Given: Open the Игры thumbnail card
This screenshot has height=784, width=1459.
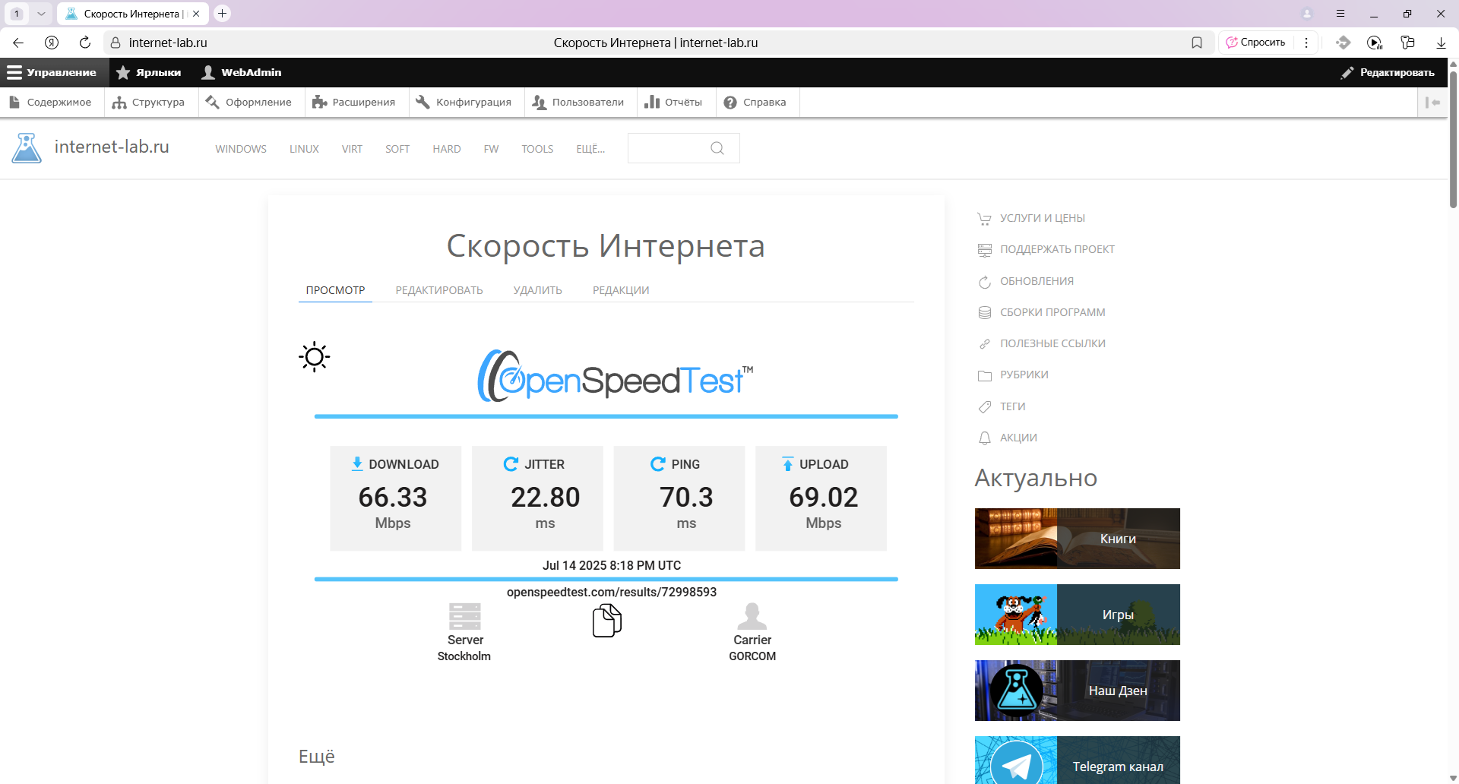Looking at the screenshot, I should point(1077,615).
